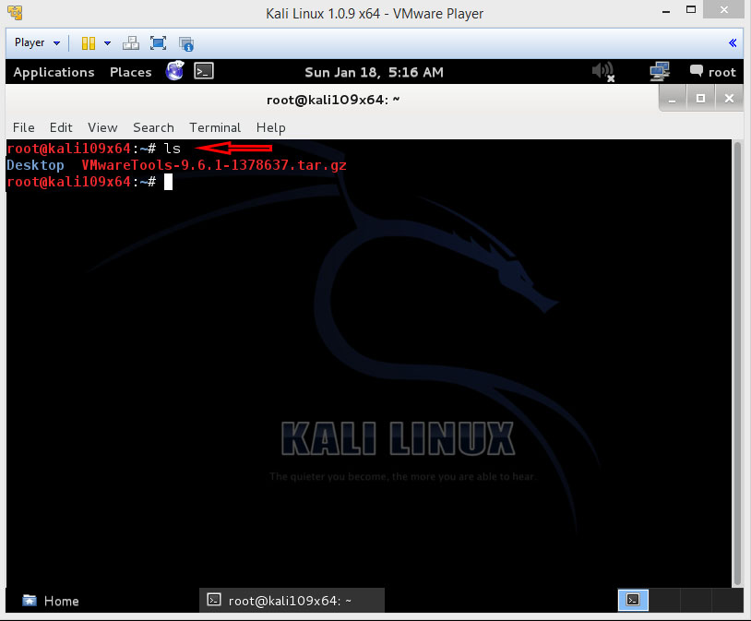Click the terminal vertical scrollbar
This screenshot has width=751, height=621.
pyautogui.click(x=737, y=364)
